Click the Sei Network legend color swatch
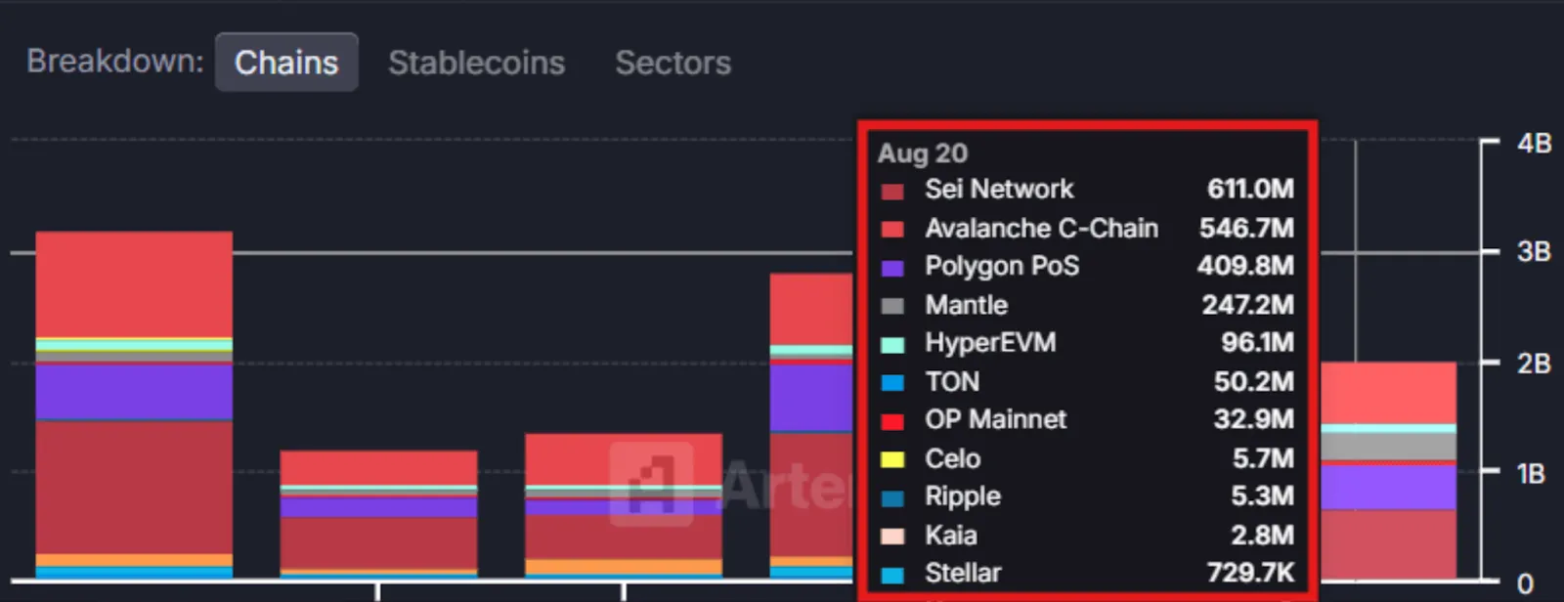Screen dimensions: 1564x602 tap(892, 191)
